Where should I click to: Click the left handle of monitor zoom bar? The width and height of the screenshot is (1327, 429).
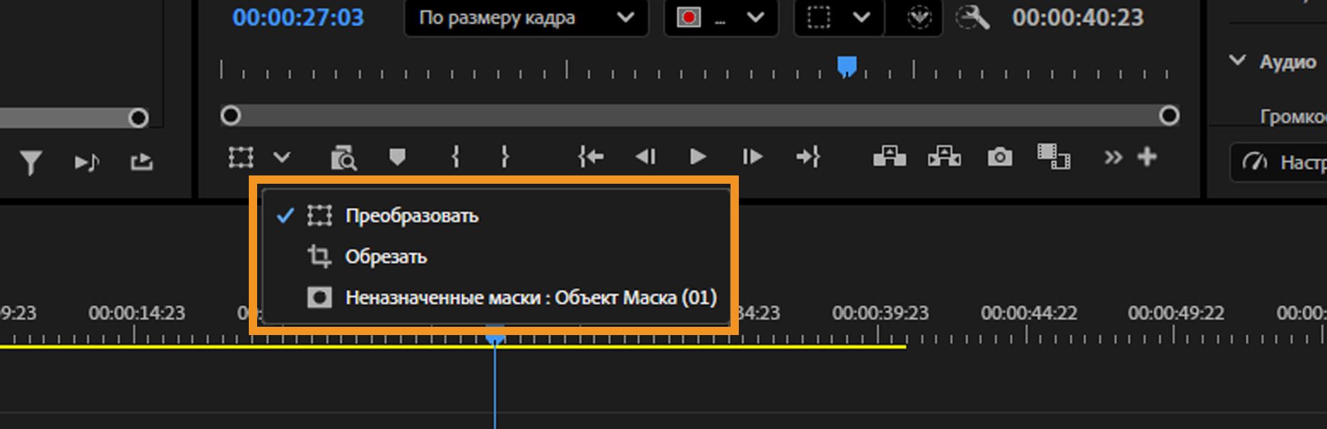click(231, 115)
